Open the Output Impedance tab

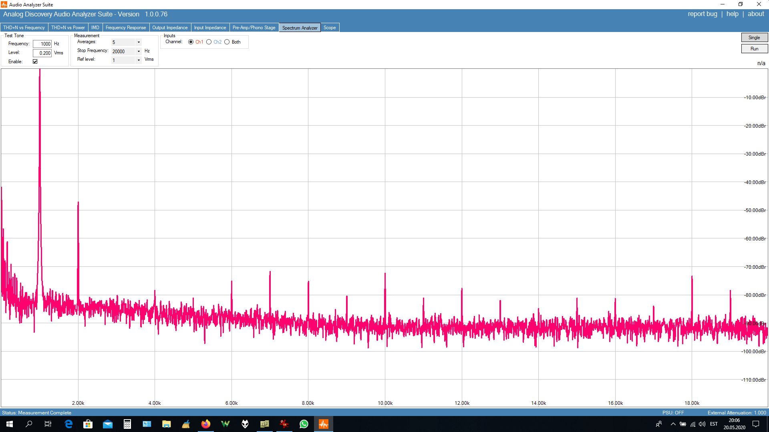pos(170,28)
